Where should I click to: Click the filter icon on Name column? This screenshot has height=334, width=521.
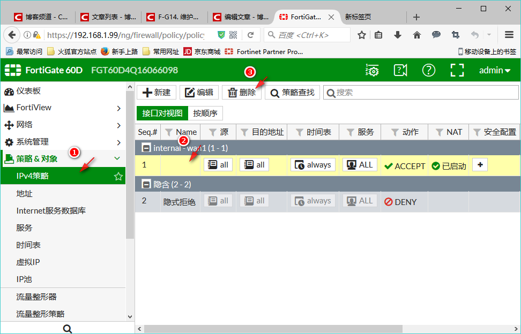coord(169,132)
